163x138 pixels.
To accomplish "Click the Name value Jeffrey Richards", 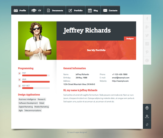I will point(82,74).
